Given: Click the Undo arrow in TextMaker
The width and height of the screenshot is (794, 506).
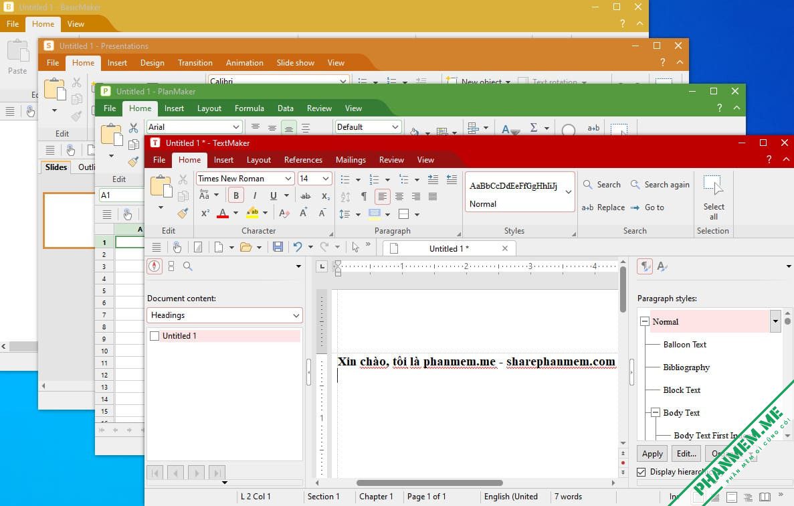Looking at the screenshot, I should point(298,247).
